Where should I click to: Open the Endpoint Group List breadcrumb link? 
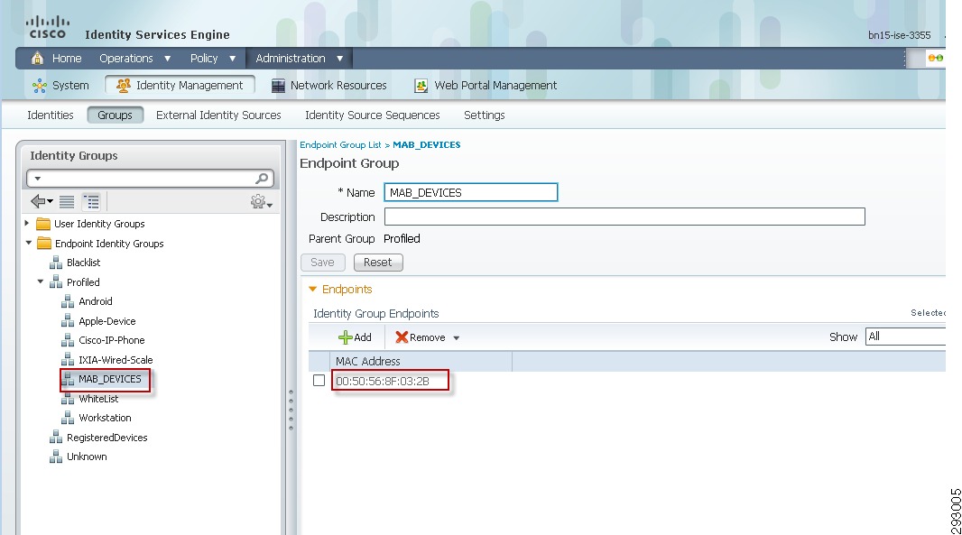point(340,144)
